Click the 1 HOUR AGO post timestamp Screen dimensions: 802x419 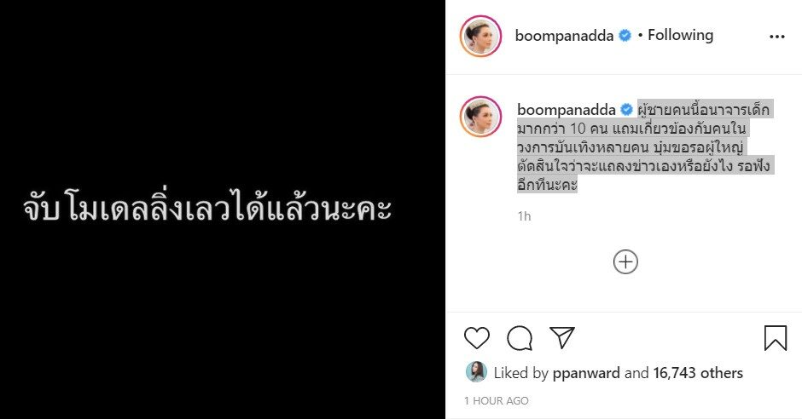point(497,401)
